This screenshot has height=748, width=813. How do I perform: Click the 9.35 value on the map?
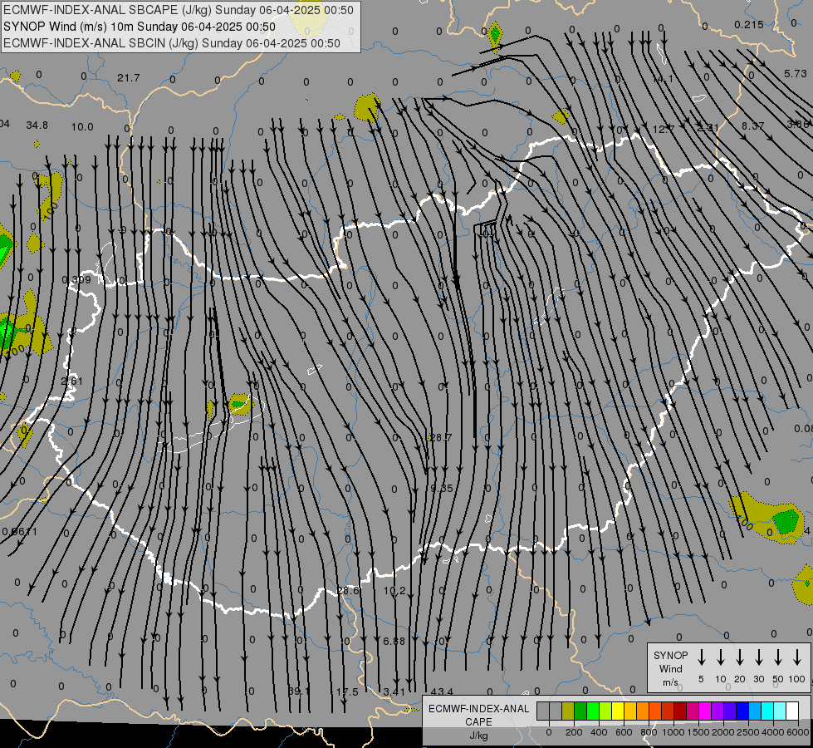[442, 489]
